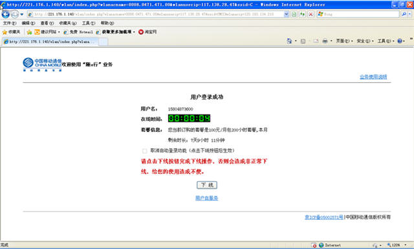The image size is (414, 249).
Task: Open the zoom level dropdown arrow
Action: click(406, 245)
